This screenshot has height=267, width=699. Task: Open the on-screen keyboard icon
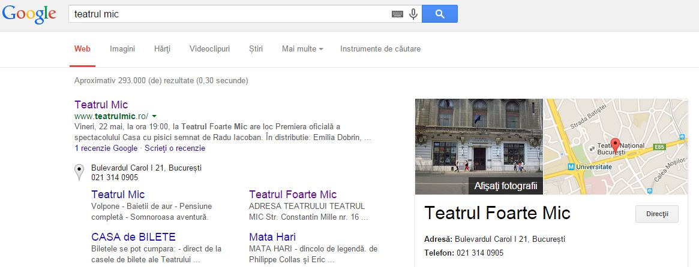click(x=397, y=14)
